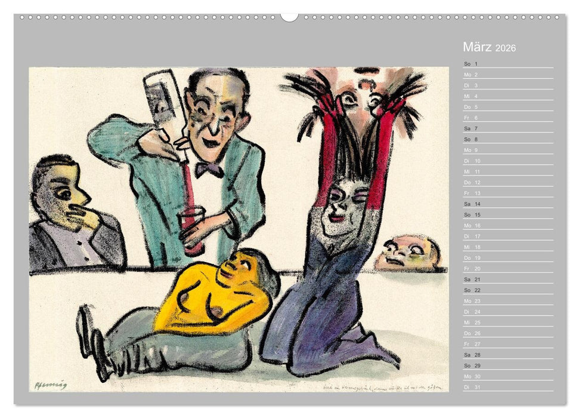The height and width of the screenshot is (418, 579).
Task: Click the Di 3 date entry
Action: [471, 84]
